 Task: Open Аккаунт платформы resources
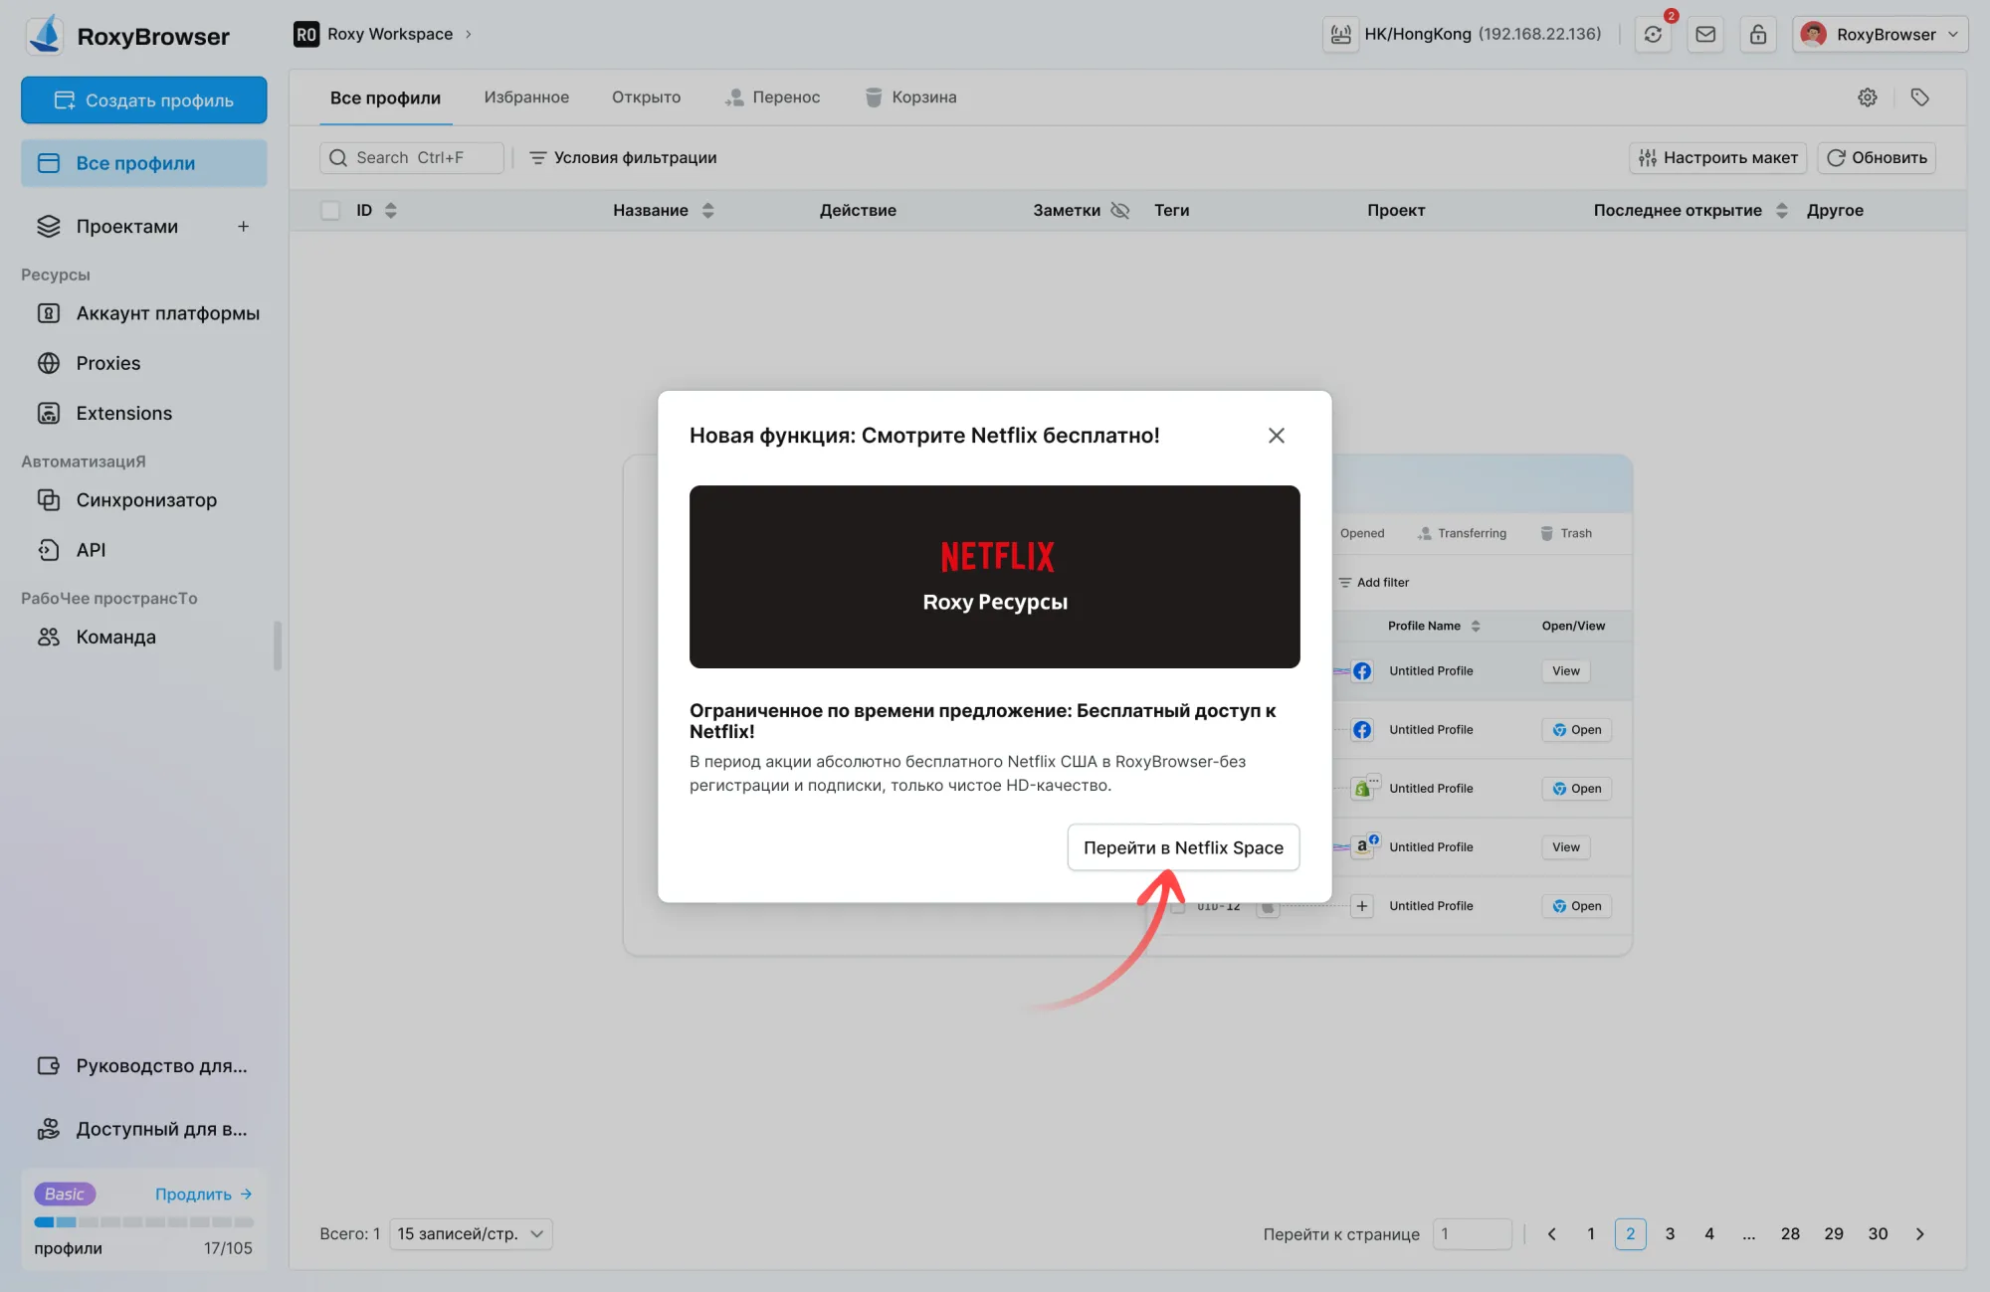point(167,313)
